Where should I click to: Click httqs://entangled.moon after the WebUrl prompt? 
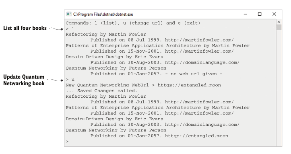pyautogui.click(x=189, y=85)
